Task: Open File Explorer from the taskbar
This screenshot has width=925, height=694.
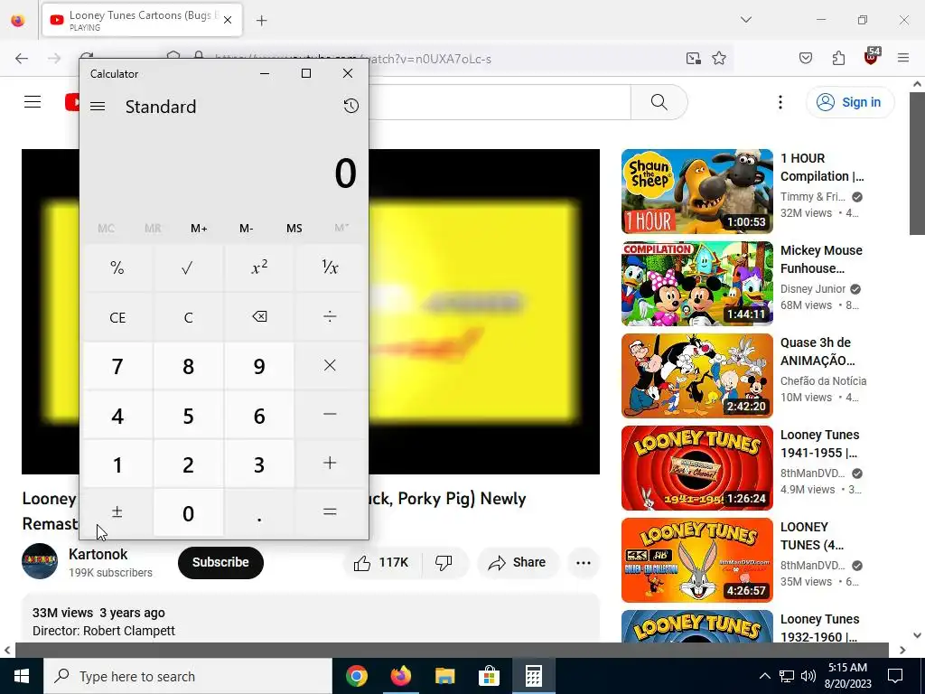Action: [x=444, y=676]
